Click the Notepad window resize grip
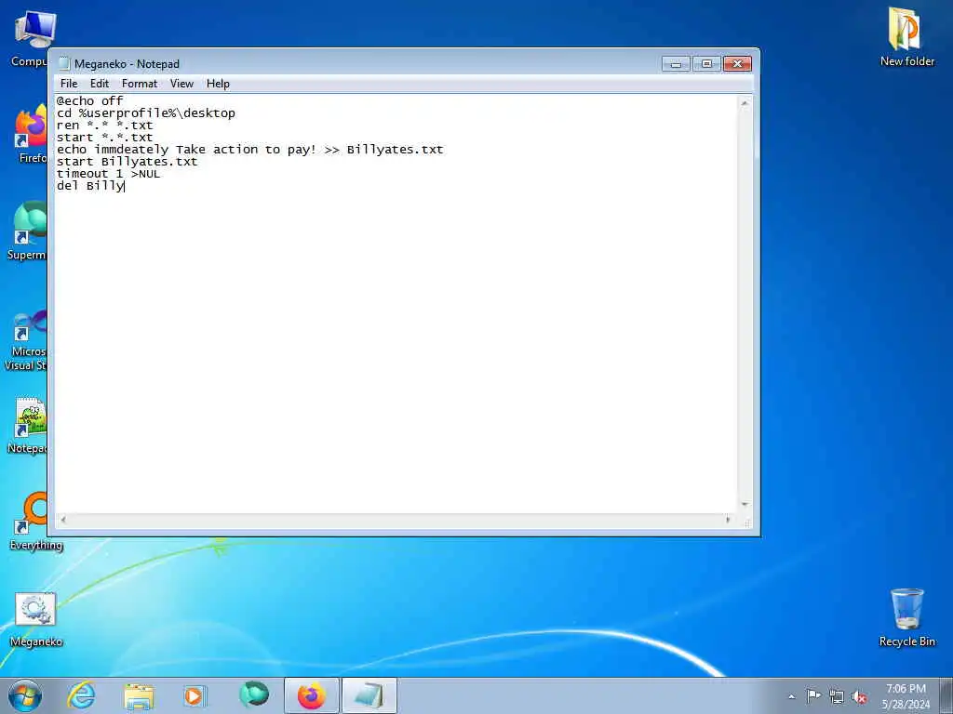 click(747, 522)
